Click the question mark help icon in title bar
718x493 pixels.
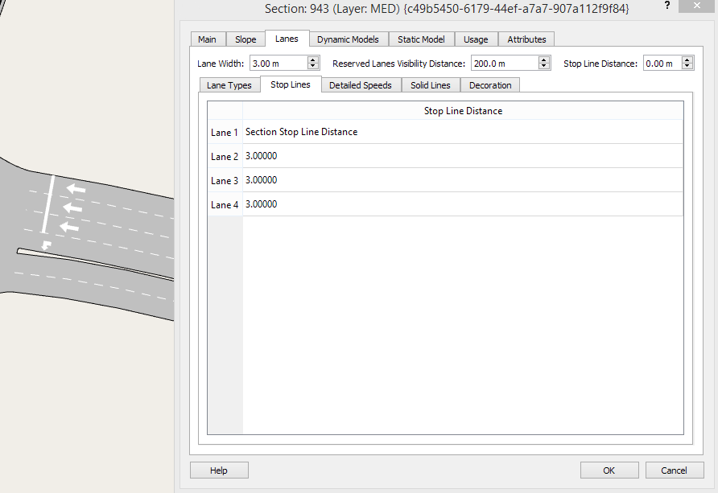click(x=666, y=6)
